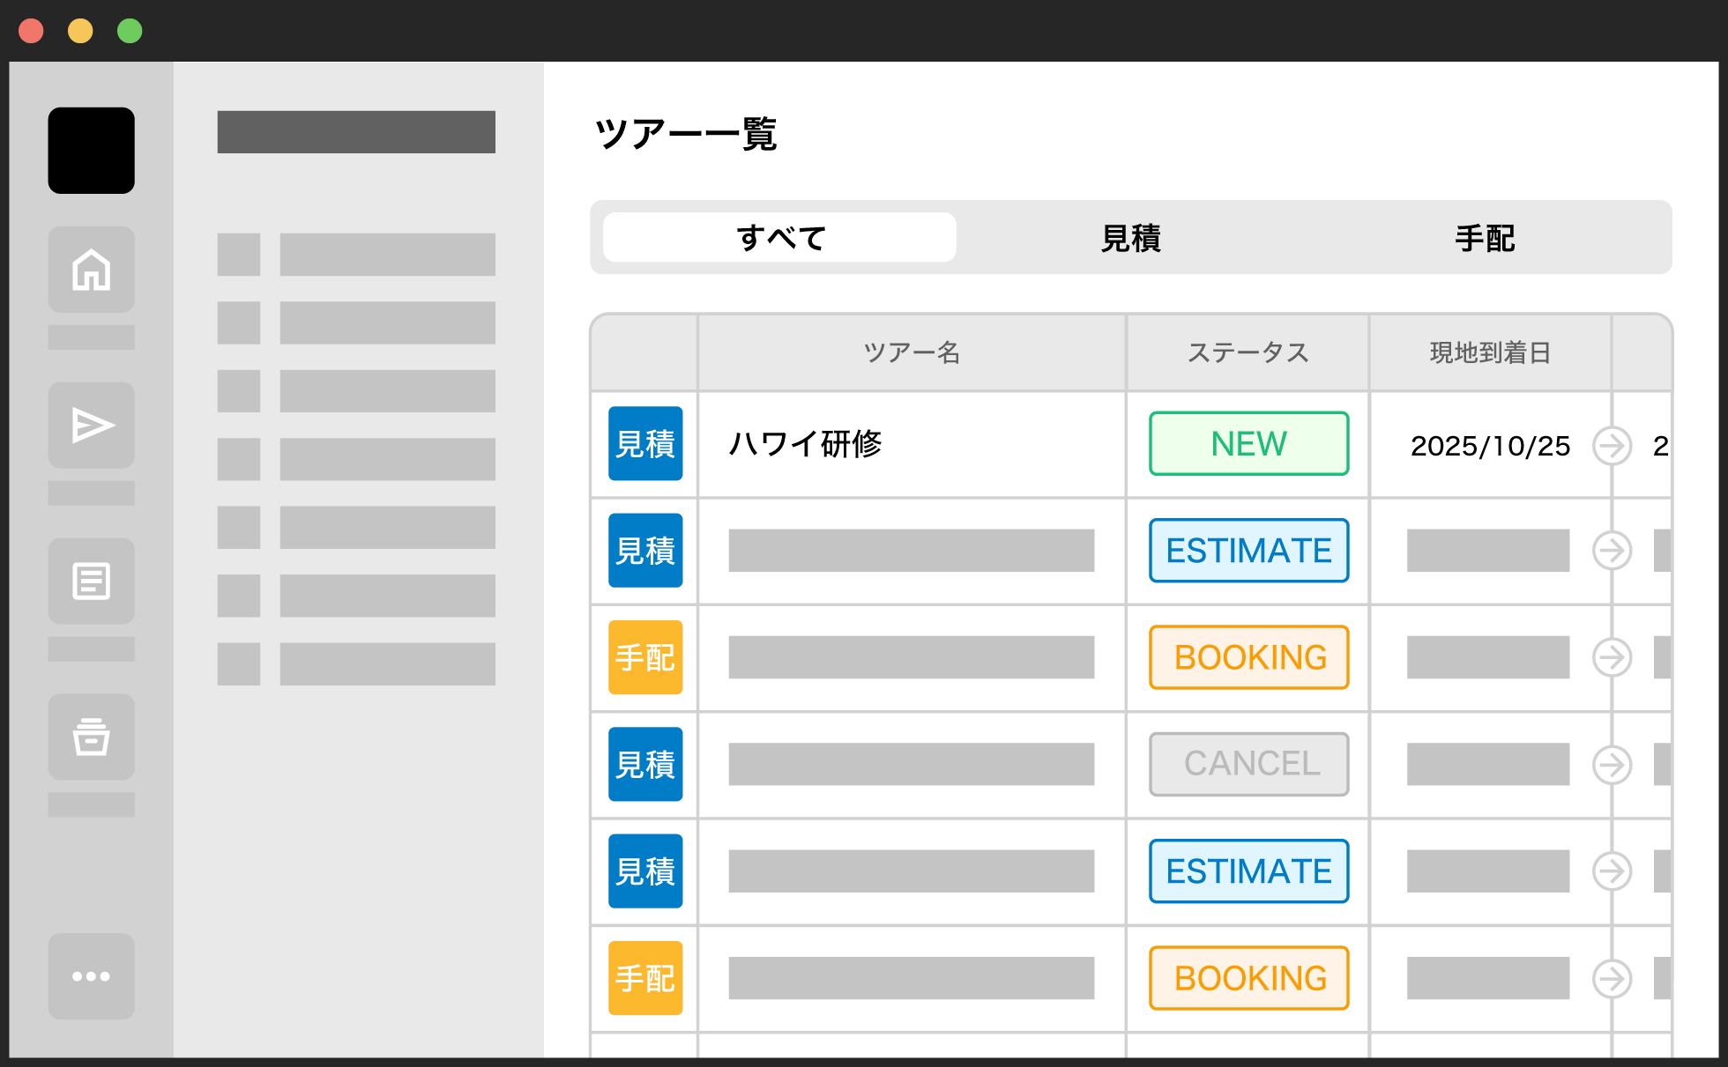This screenshot has height=1067, width=1728.
Task: Switch to the 見積 tab
Action: (x=1131, y=238)
